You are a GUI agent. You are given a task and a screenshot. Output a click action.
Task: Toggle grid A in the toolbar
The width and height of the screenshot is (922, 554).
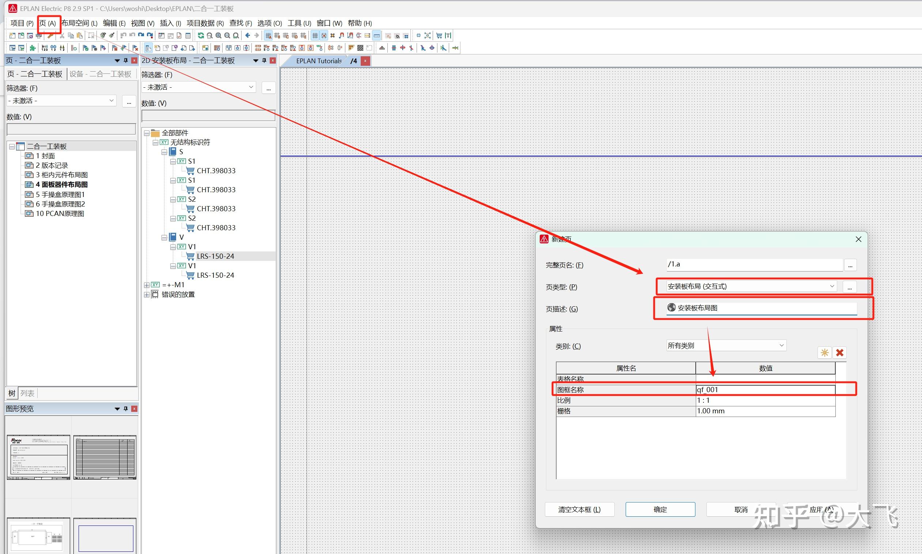[268, 35]
